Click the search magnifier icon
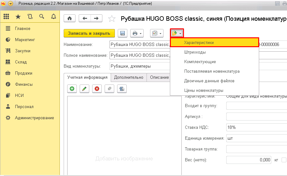This screenshot has height=176, width=287. (42, 17)
